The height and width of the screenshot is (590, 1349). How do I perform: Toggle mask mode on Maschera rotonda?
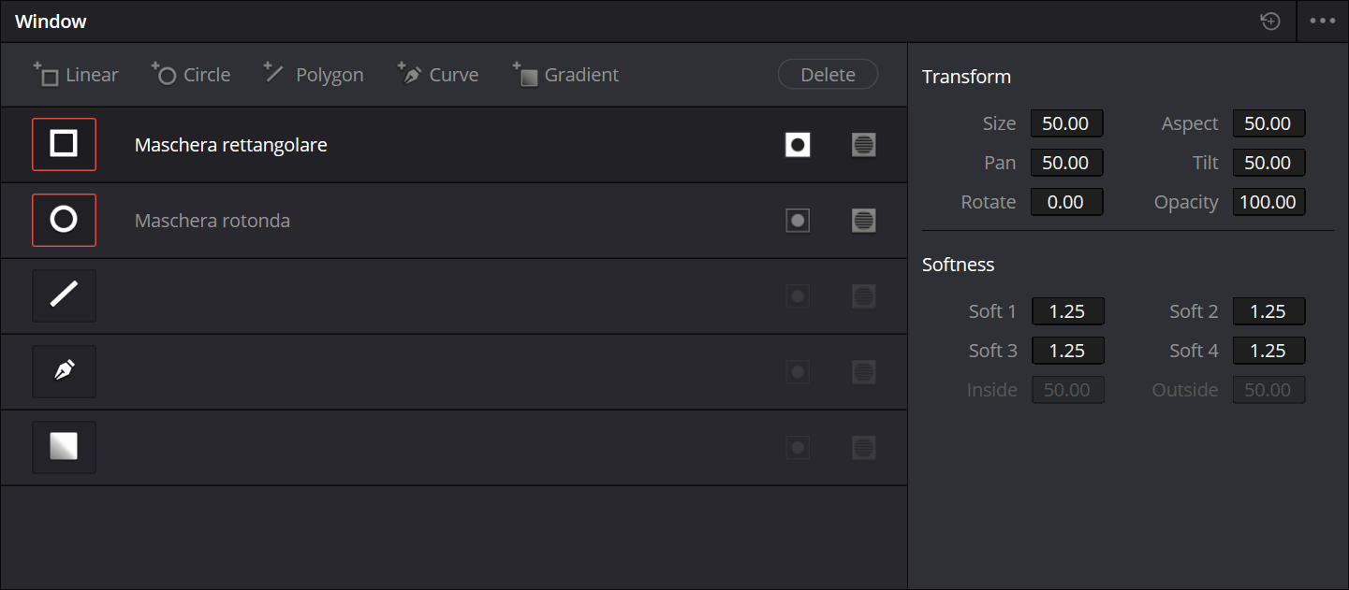864,221
